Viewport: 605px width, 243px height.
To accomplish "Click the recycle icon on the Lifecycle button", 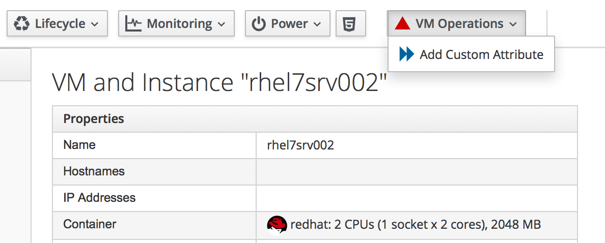I will click(x=22, y=24).
